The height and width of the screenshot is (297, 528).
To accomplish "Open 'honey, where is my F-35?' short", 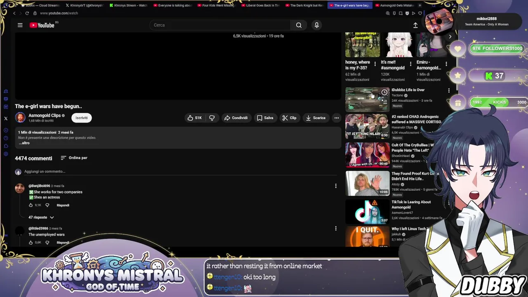I will pyautogui.click(x=363, y=45).
